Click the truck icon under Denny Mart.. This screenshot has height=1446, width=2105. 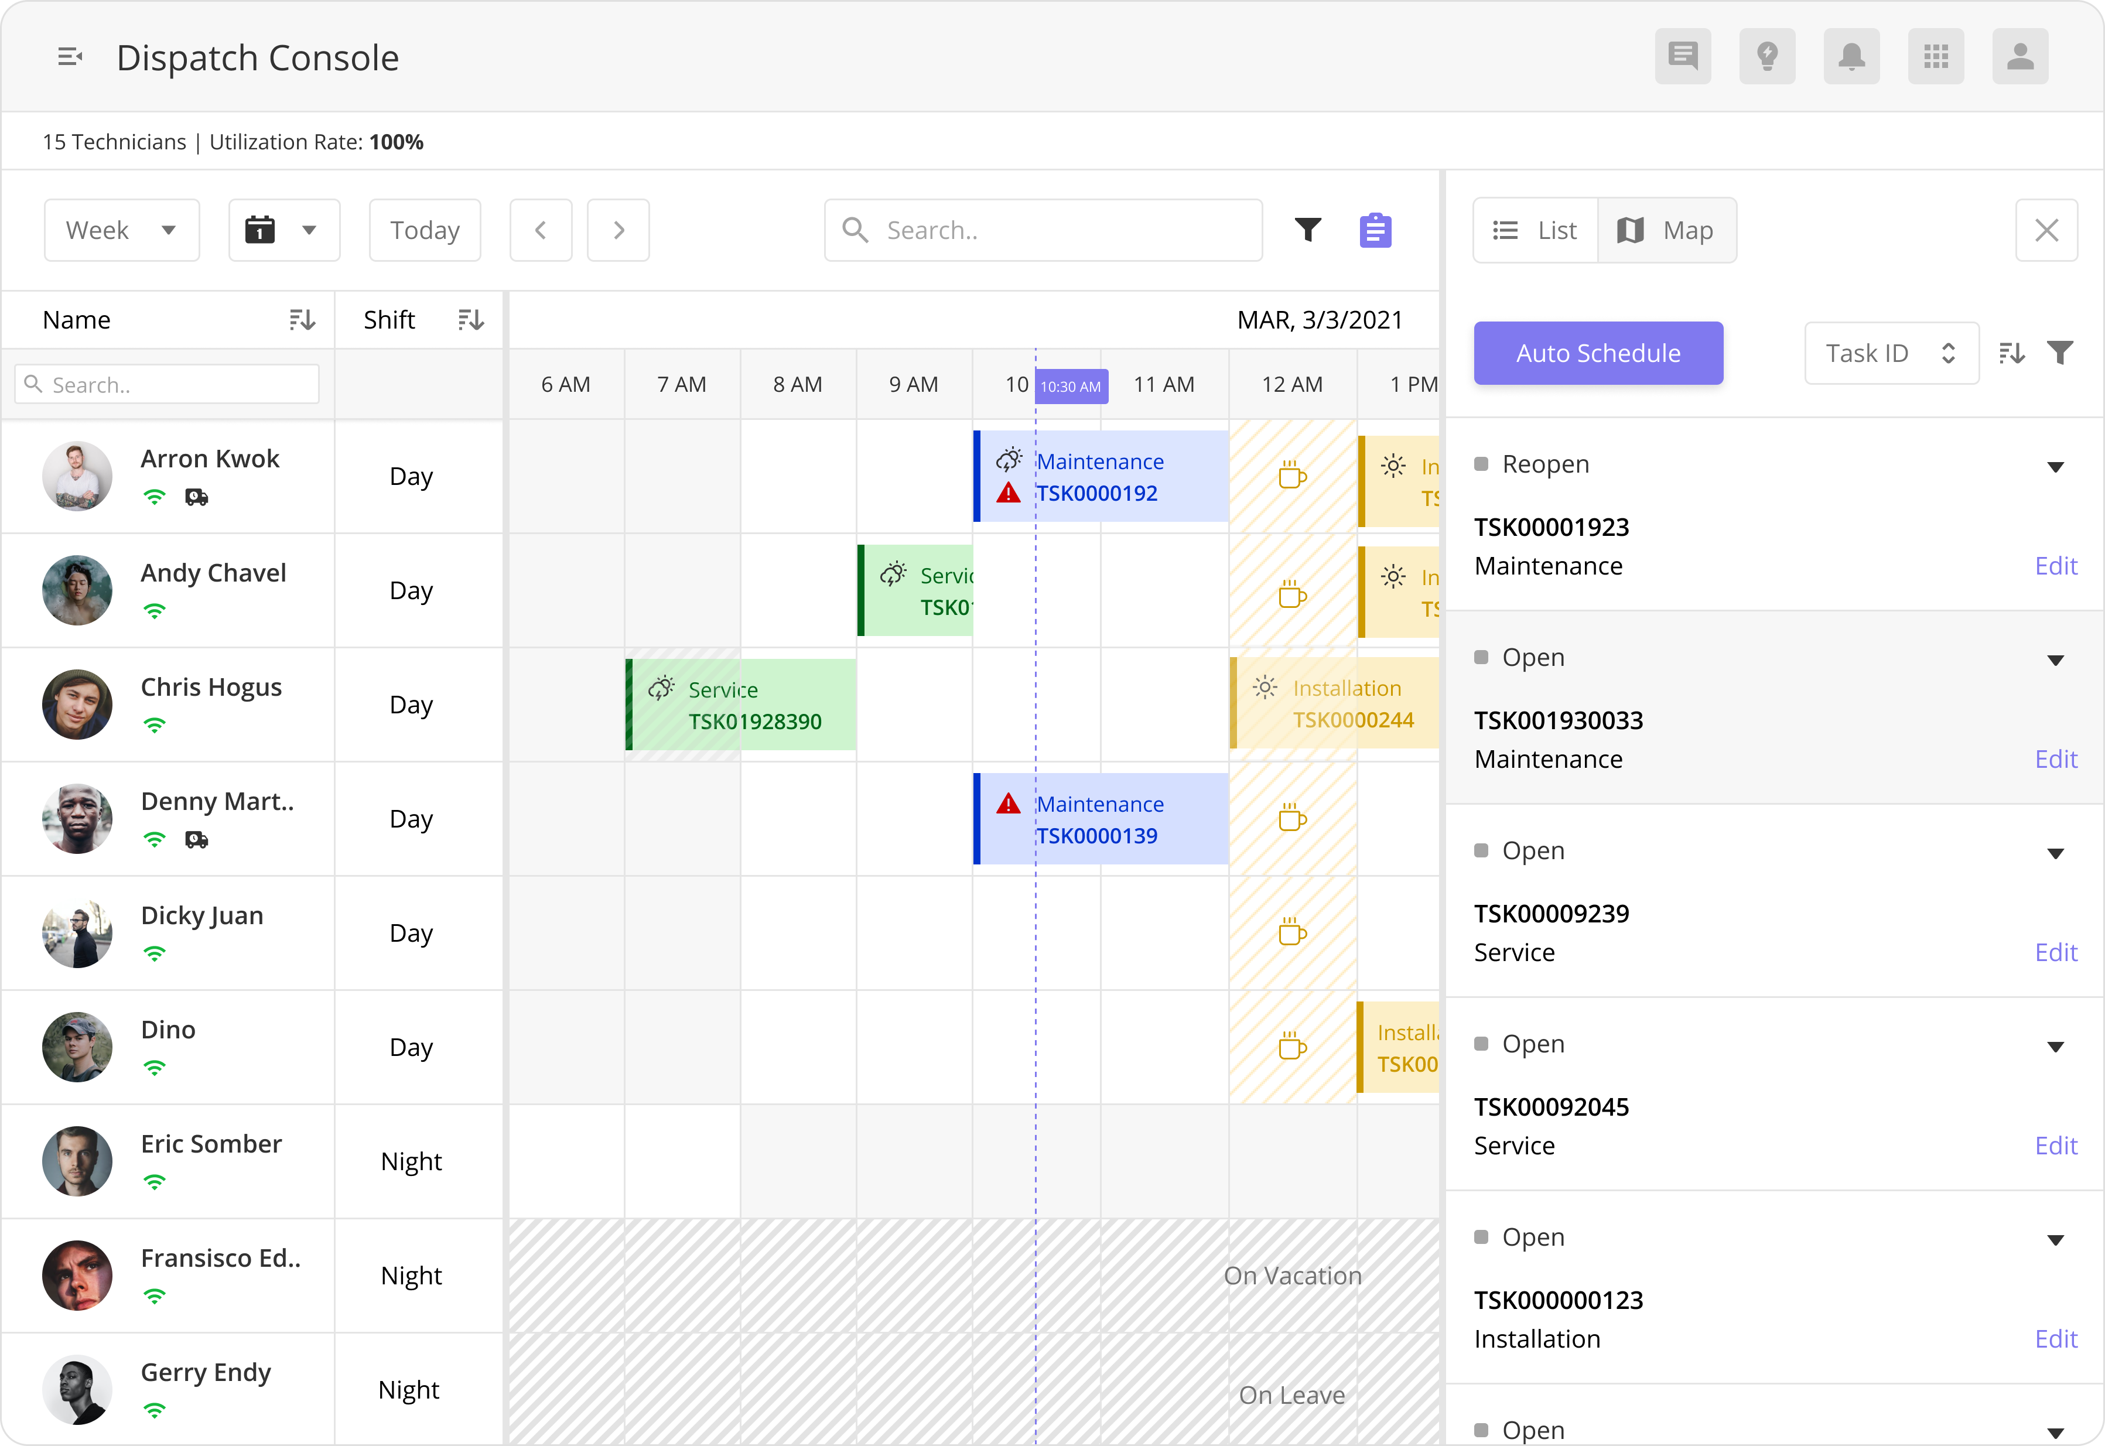(x=197, y=840)
